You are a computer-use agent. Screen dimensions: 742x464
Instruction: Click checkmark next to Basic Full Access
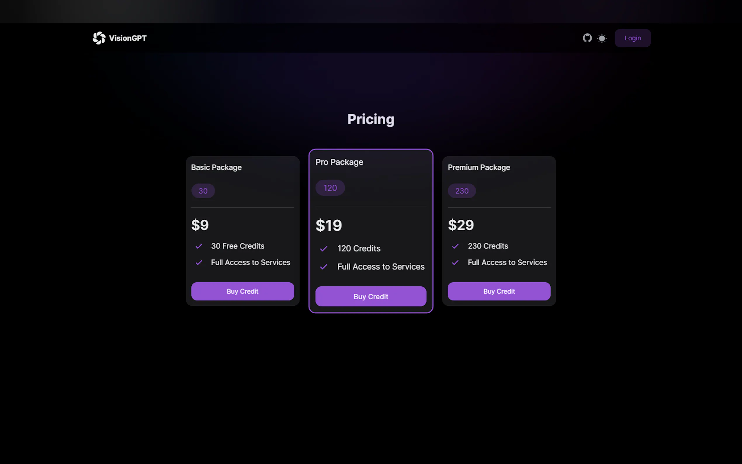[x=199, y=263]
